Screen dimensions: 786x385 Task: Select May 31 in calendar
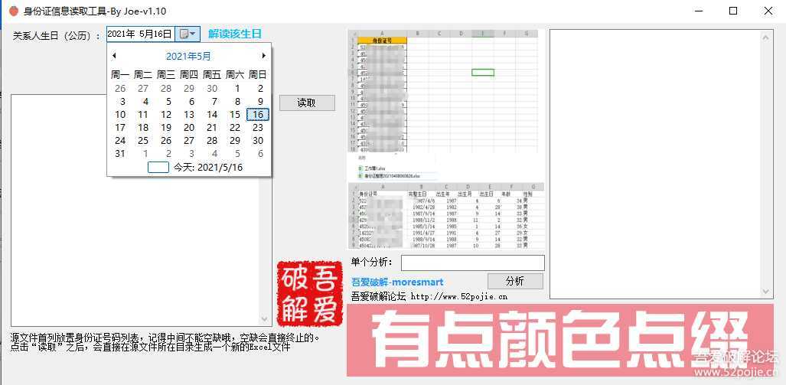[x=120, y=153]
